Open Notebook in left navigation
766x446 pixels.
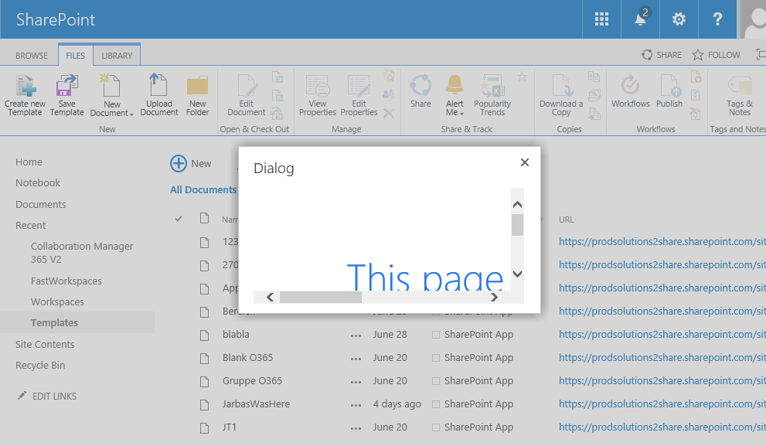pos(38,182)
